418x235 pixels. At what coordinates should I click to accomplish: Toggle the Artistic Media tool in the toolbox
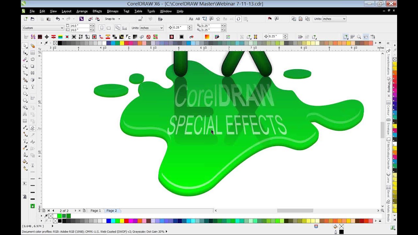tap(33, 128)
